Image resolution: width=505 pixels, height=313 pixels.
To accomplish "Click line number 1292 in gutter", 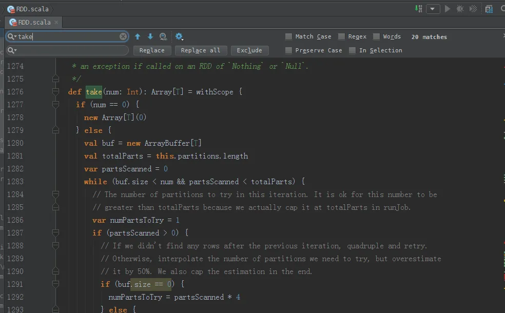I will pyautogui.click(x=15, y=297).
